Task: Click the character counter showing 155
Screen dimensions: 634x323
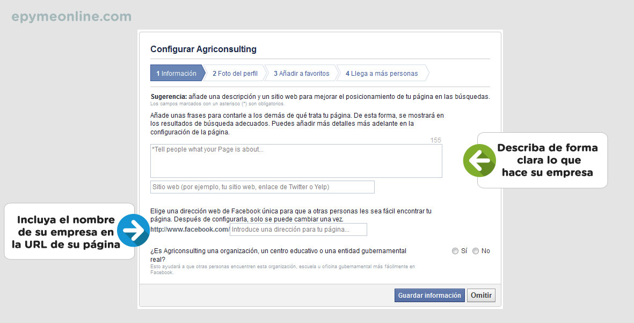Action: 436,140
